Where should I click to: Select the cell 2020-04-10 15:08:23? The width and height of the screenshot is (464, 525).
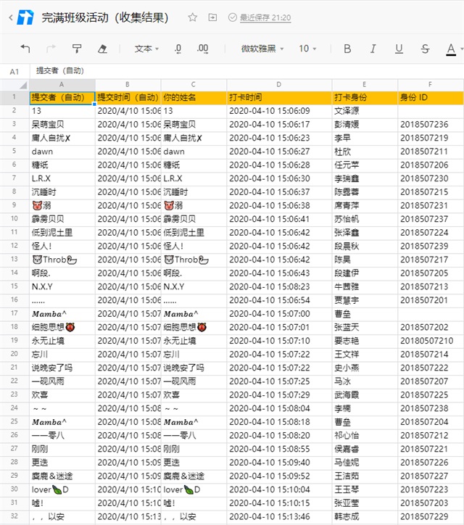(x=279, y=287)
